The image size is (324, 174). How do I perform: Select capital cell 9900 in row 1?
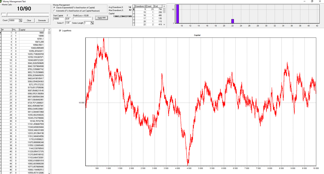[32, 33]
